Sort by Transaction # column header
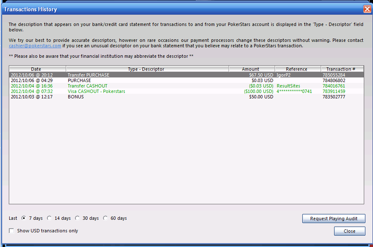Screen dimensions: 373x247 342,69
